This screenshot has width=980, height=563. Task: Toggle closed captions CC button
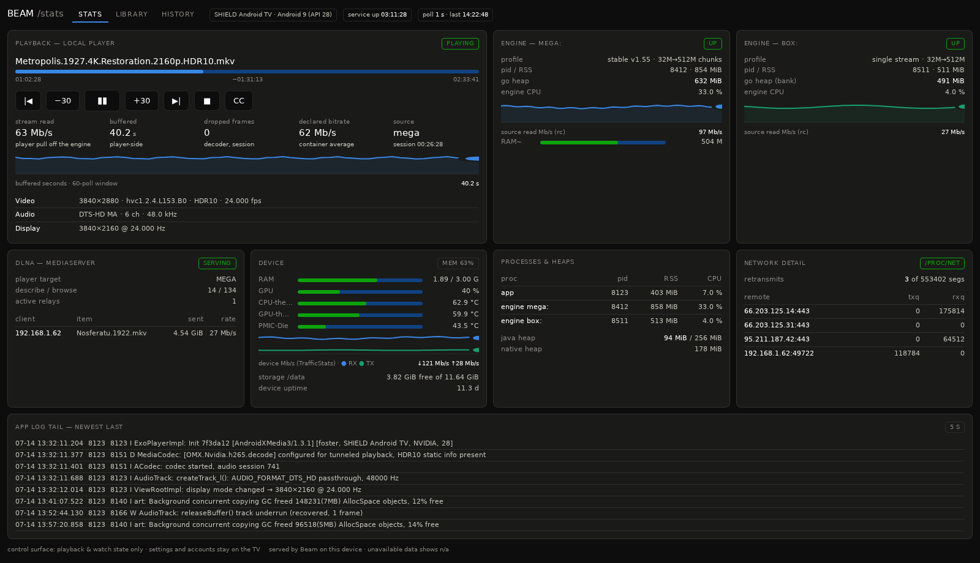[x=239, y=101]
